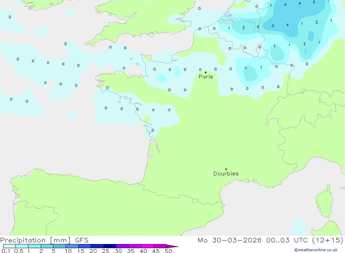Screen dimensions: 345x253
Task: Pick the 20–25 mm legend swatch
Action: (x=97, y=246)
